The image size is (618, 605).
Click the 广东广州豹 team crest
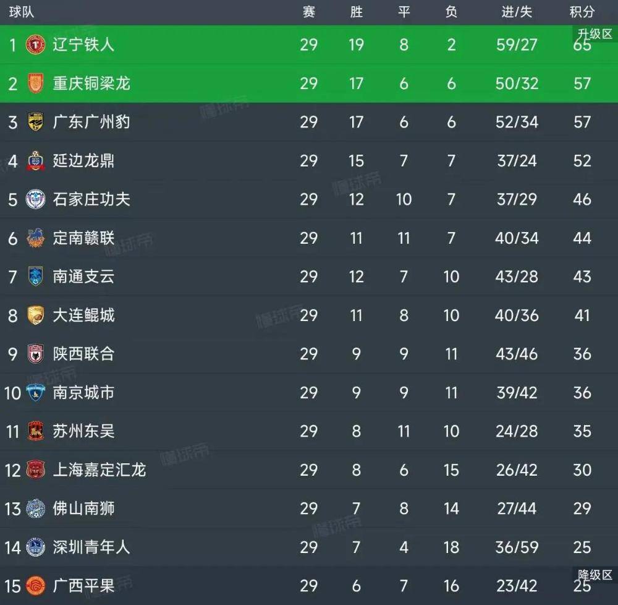pos(35,122)
